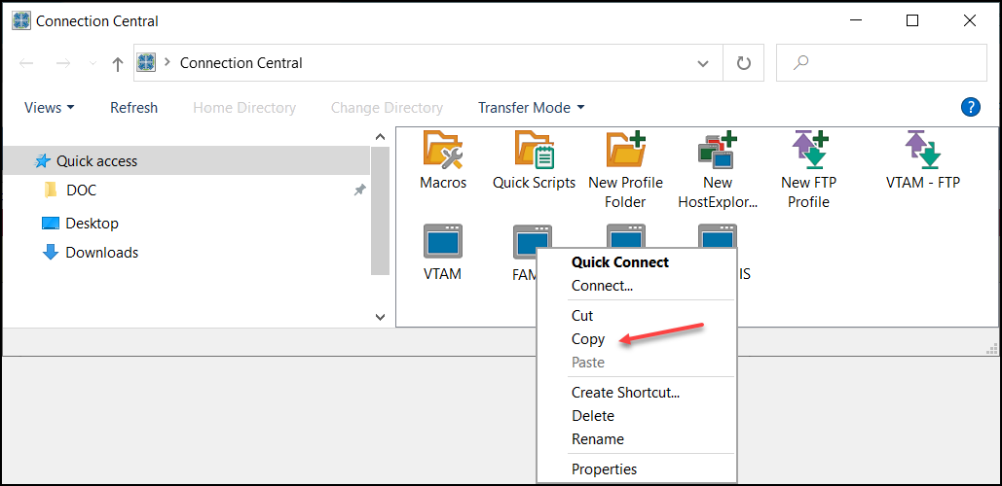Select the New FTP Profile icon
This screenshot has width=1002, height=486.
[x=809, y=150]
